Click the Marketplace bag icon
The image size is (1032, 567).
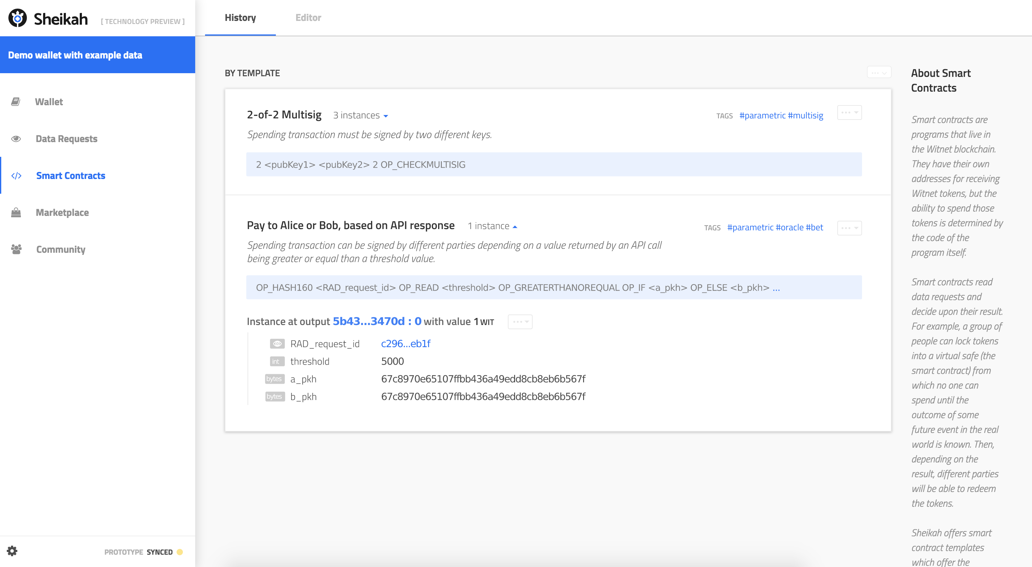[16, 212]
